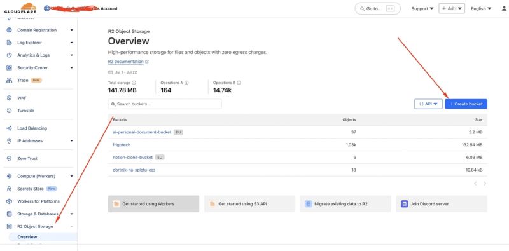Expand the Storage & Databases arrow
509x251 pixels.
pyautogui.click(x=71, y=214)
